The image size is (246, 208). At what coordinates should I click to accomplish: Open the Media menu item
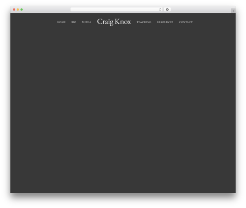(87, 22)
